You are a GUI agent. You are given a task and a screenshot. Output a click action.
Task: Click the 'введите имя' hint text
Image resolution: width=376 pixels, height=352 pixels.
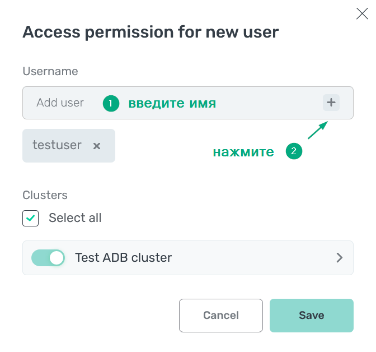[x=172, y=103]
